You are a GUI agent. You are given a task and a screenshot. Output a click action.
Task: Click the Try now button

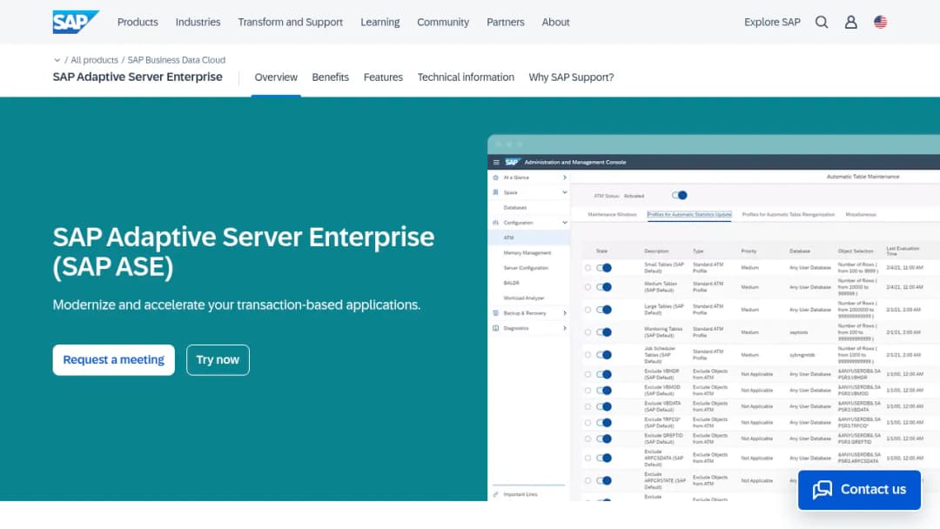click(218, 360)
